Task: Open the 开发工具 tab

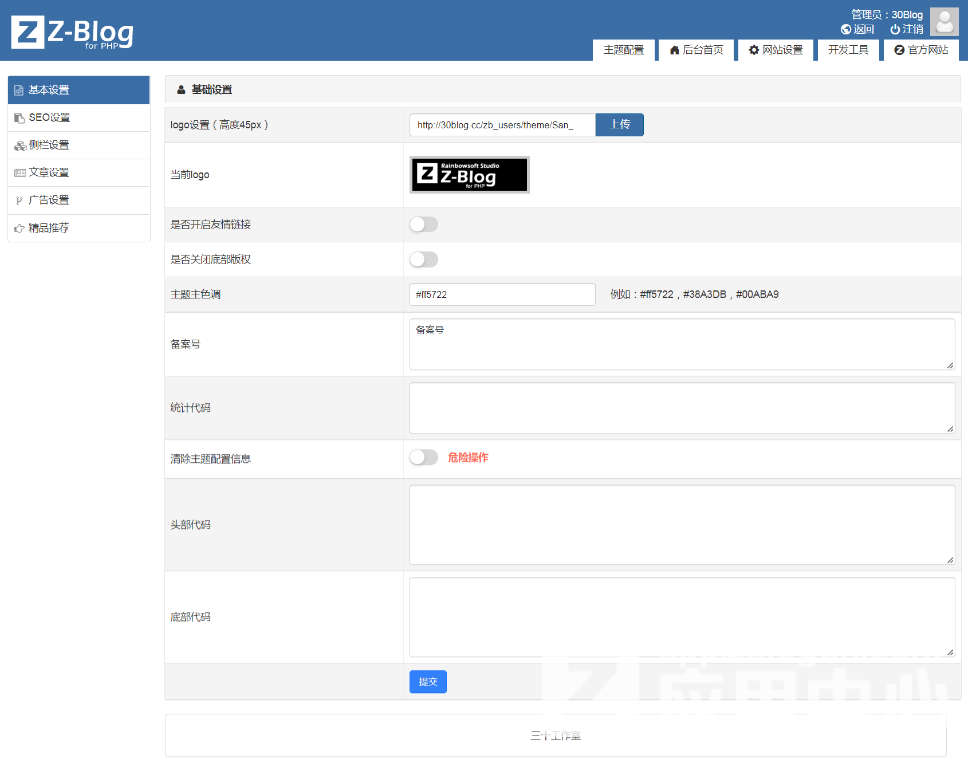Action: [x=848, y=50]
